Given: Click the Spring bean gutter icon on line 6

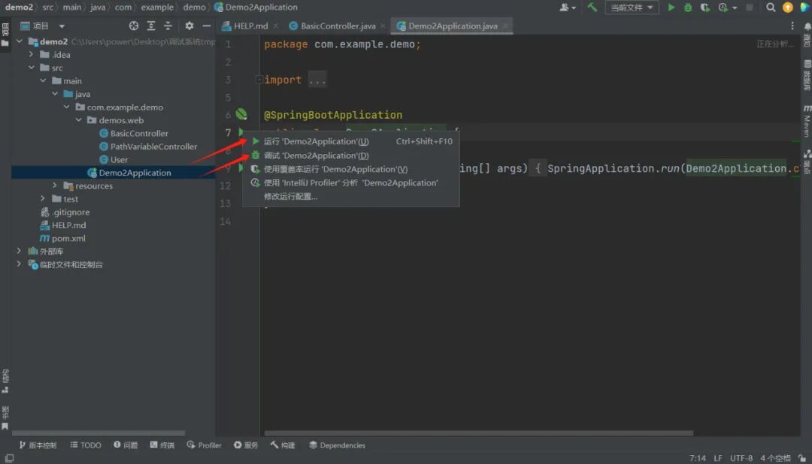Looking at the screenshot, I should (241, 114).
